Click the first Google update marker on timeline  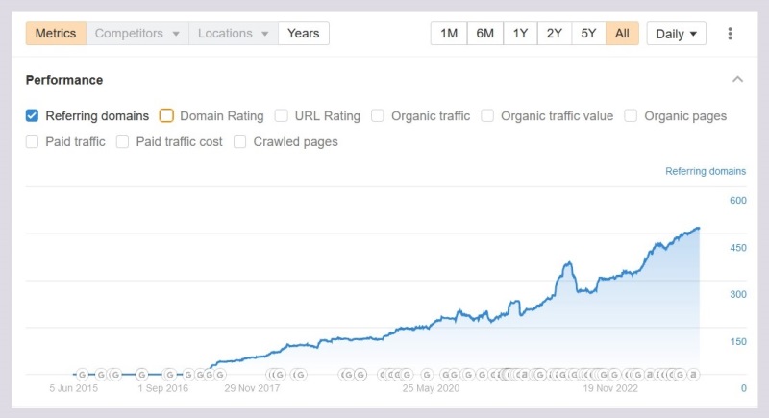pyautogui.click(x=82, y=375)
